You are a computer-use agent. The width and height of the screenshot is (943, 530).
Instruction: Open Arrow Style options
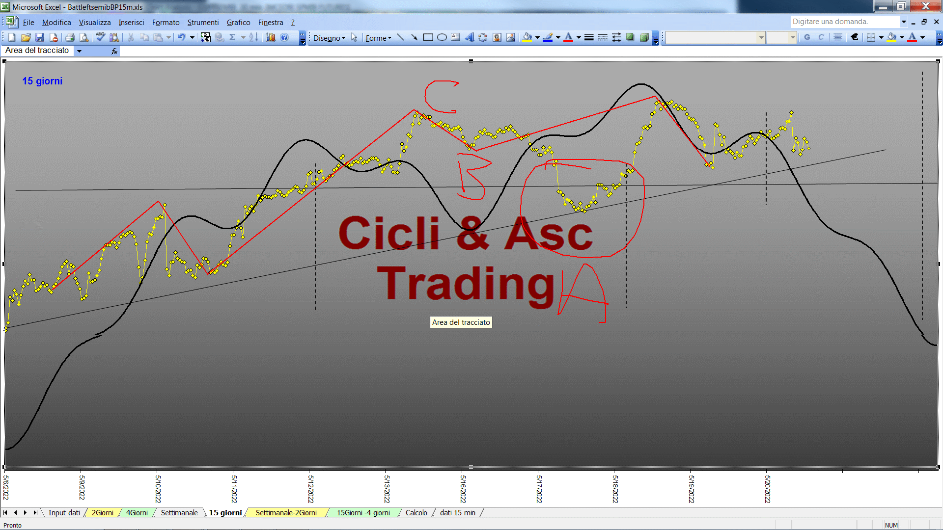coord(616,37)
